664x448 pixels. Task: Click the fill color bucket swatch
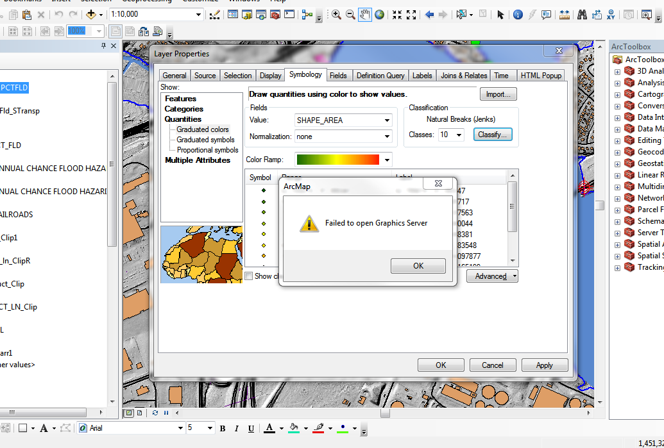294,428
